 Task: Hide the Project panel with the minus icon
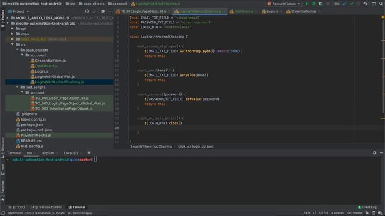point(109,11)
